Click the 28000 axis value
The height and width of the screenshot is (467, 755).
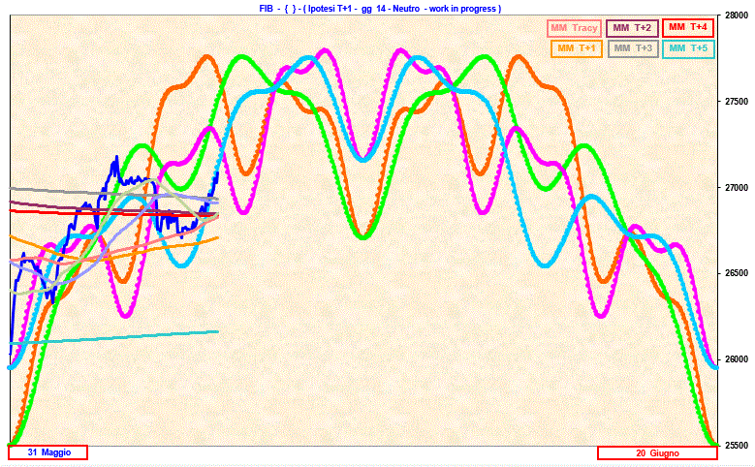coord(736,16)
